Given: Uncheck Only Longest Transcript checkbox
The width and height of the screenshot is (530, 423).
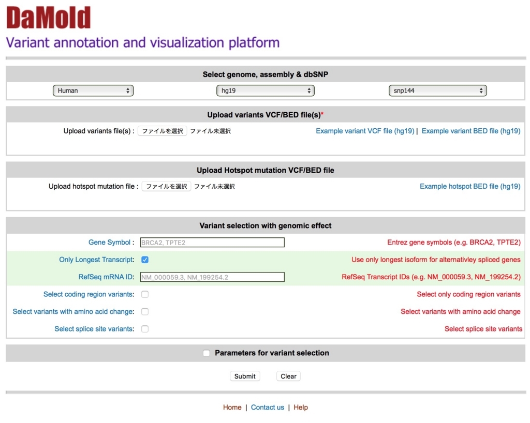Looking at the screenshot, I should 145,260.
